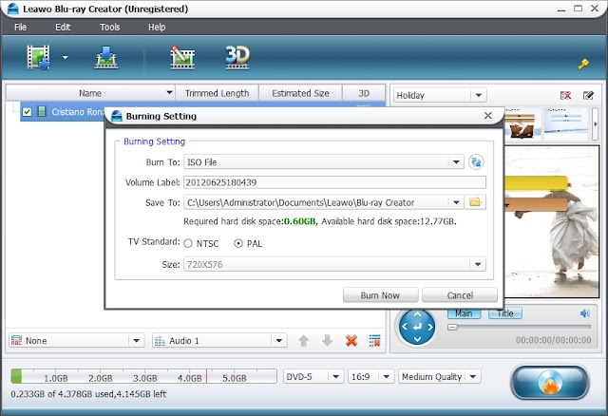Click the Leawo app icon in title bar
The image size is (608, 416).
coord(13,9)
